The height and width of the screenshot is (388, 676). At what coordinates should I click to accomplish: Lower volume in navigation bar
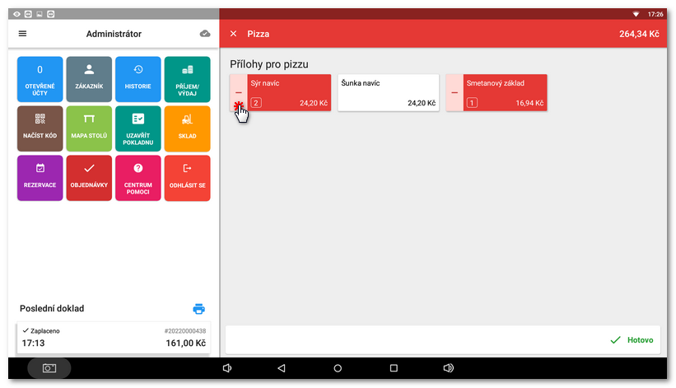click(x=226, y=368)
